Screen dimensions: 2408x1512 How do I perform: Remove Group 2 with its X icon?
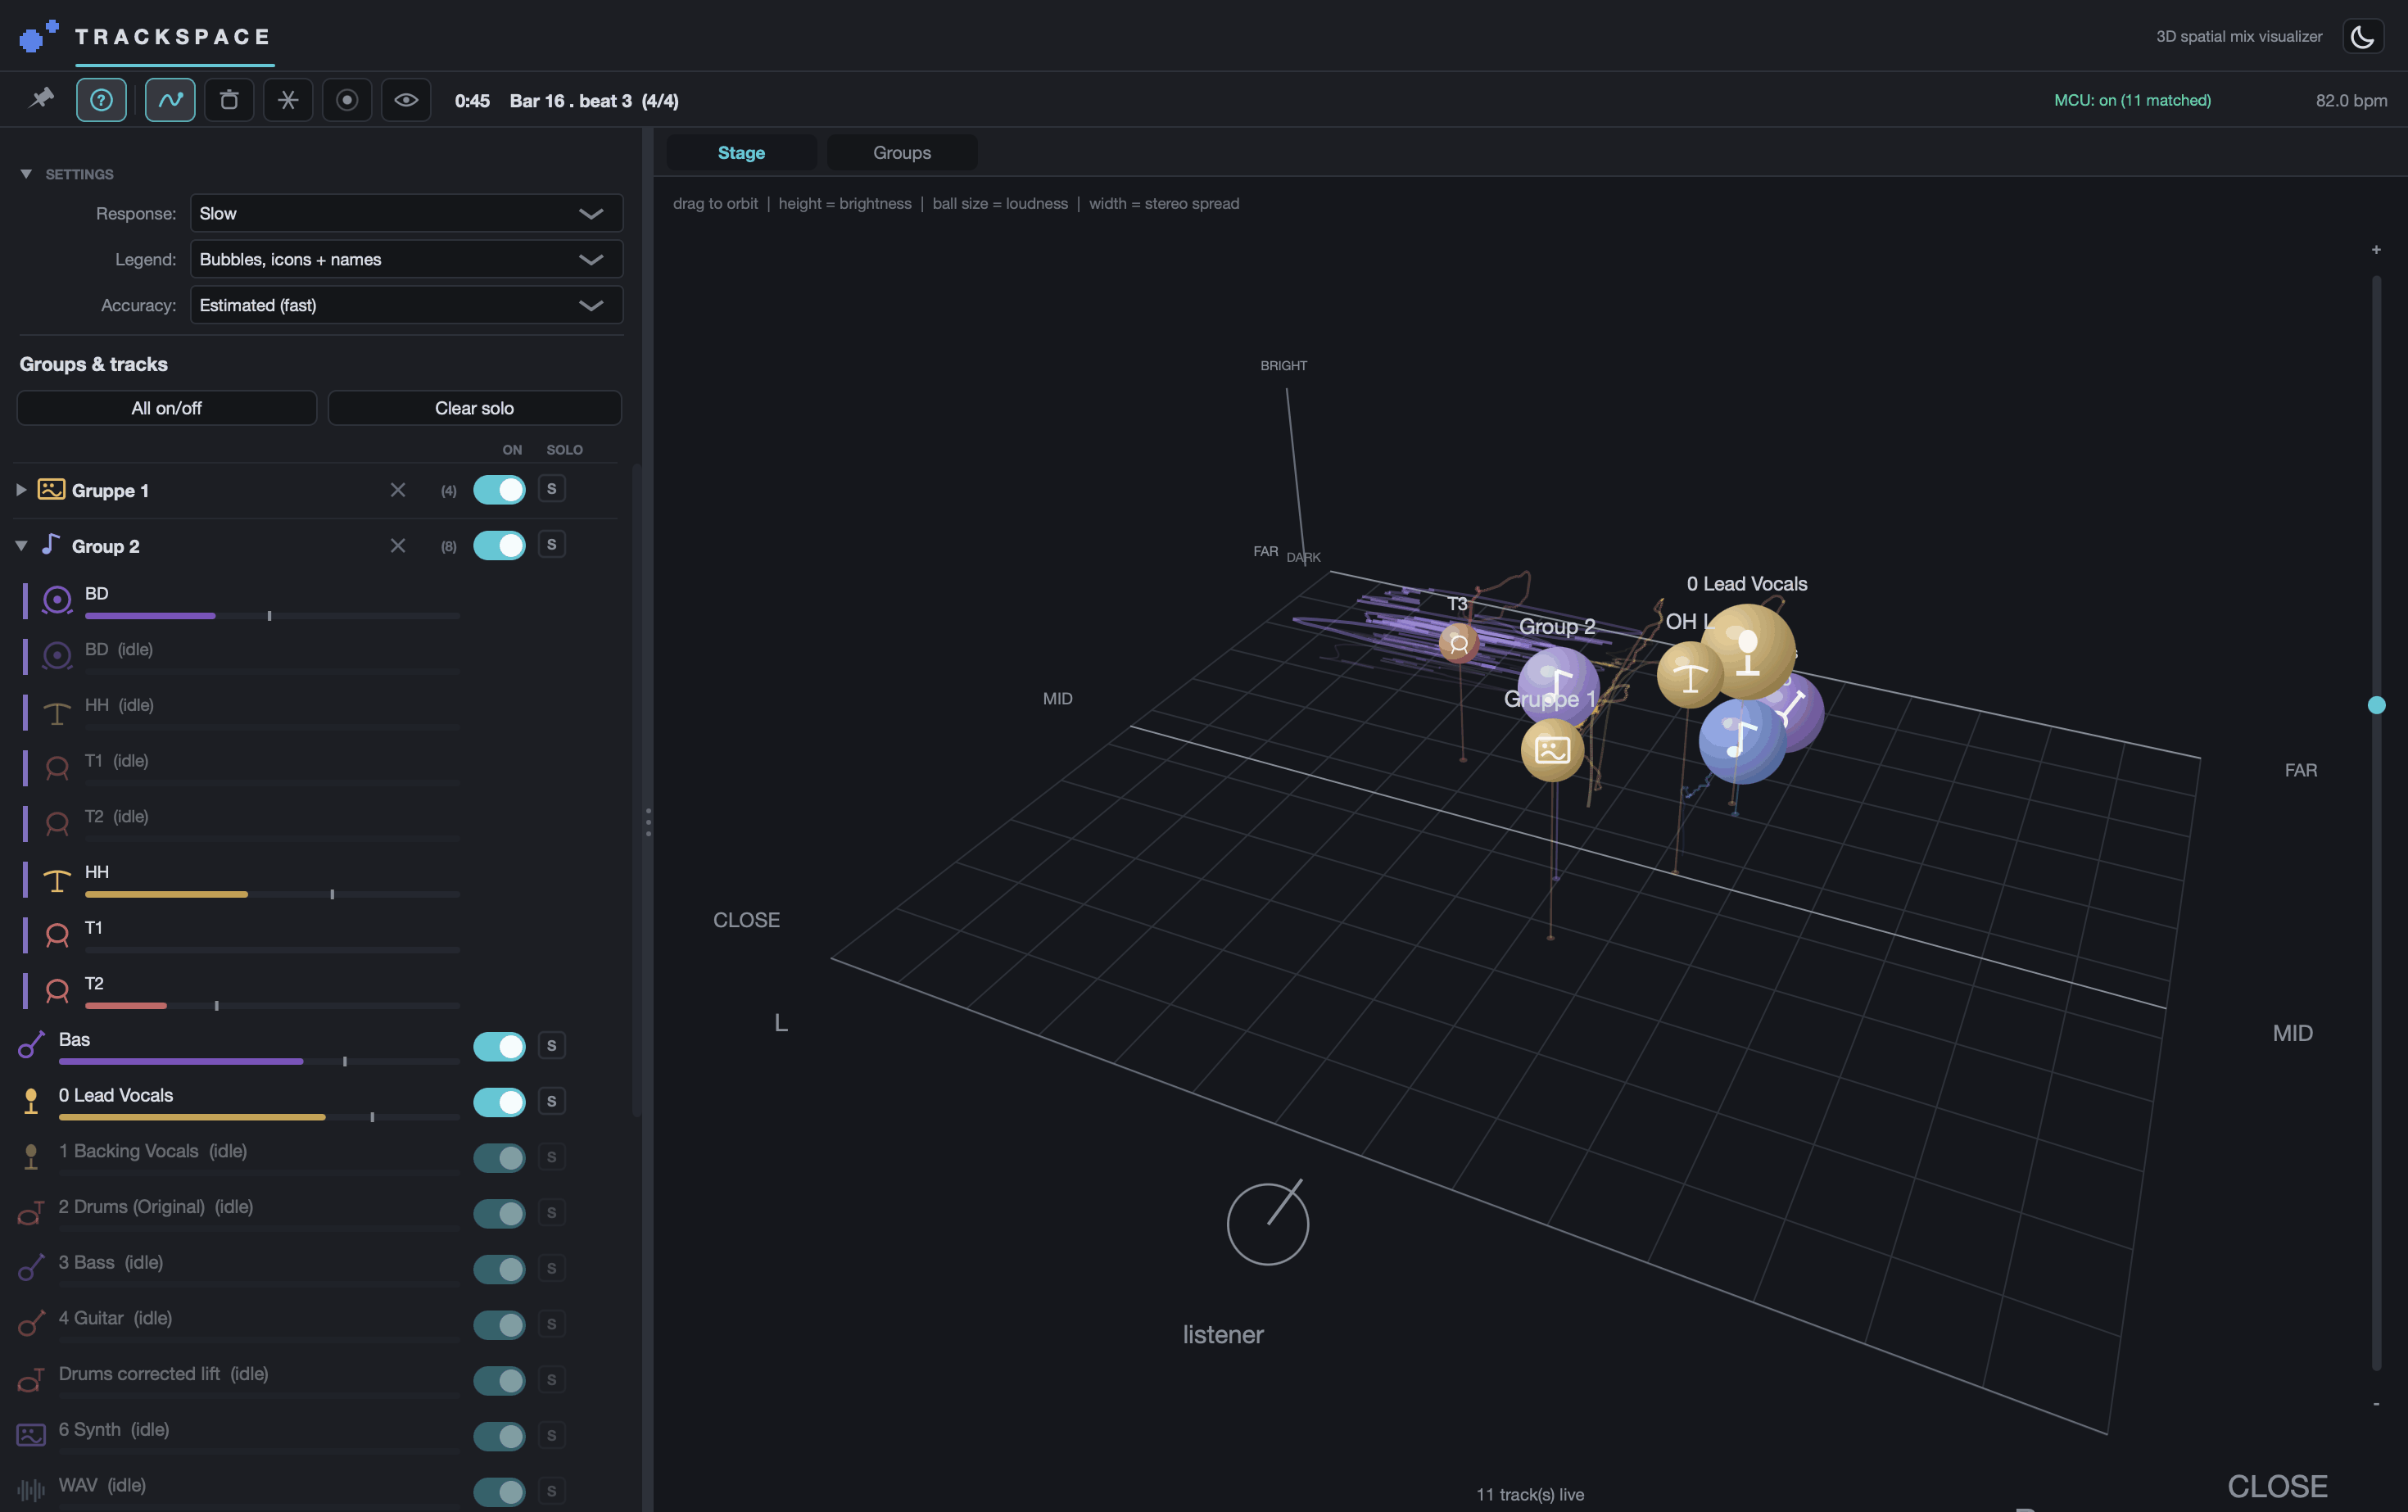tap(398, 545)
